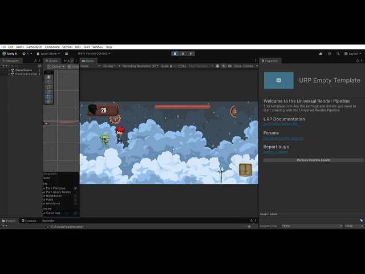
Task: Switch to the Scene tab
Action: (x=51, y=61)
